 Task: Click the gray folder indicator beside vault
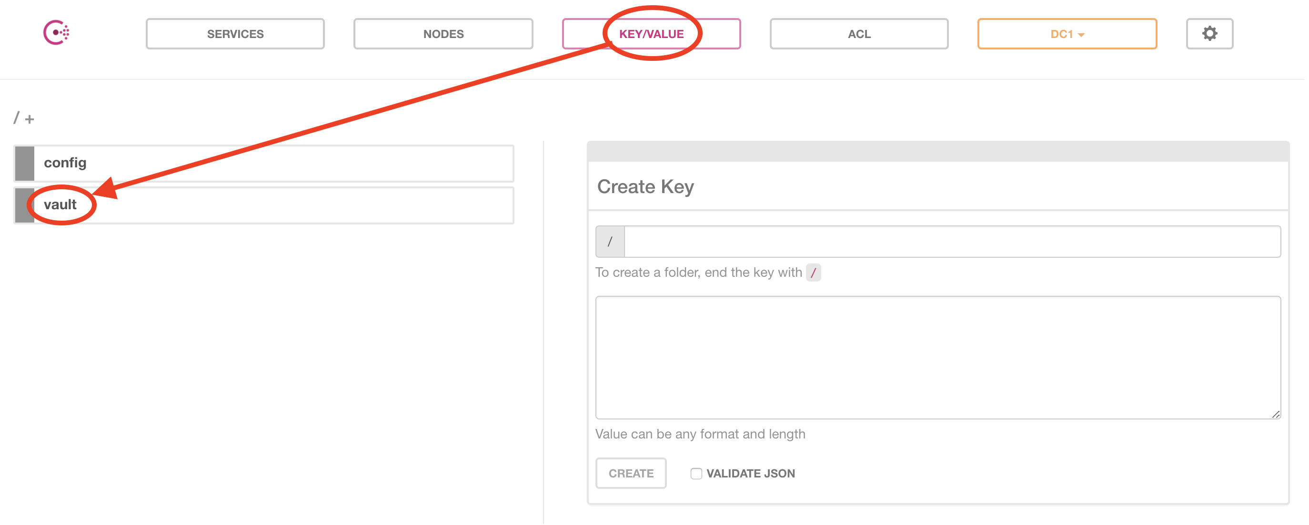(24, 205)
